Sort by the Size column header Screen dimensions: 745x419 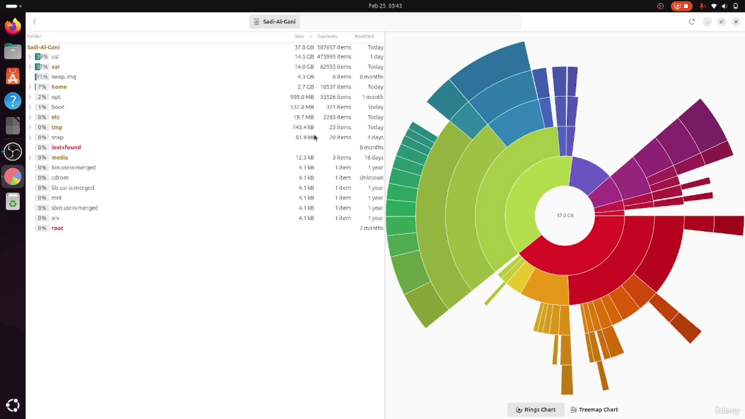click(299, 36)
